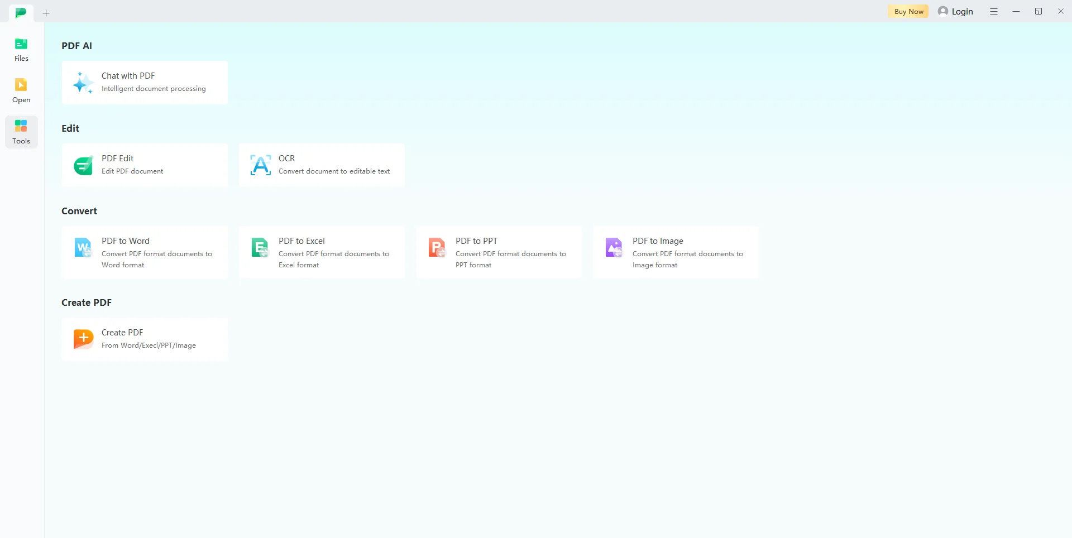Click the 'PDF to PPT' title text
The image size is (1072, 538).
[476, 241]
